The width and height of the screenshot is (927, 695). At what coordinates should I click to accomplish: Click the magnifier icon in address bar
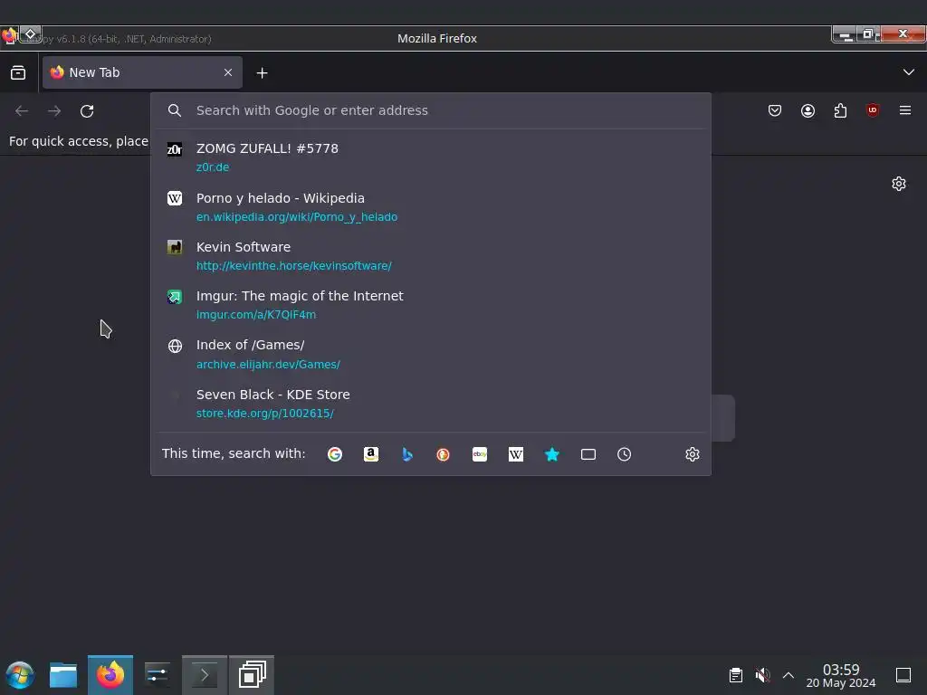click(x=175, y=110)
